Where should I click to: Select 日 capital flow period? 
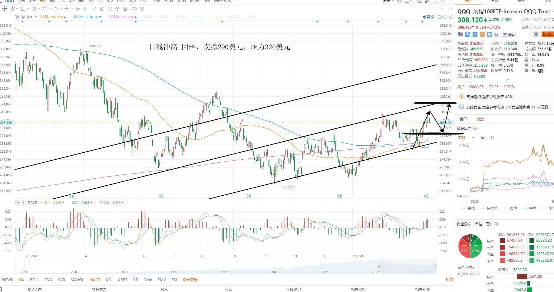[x=473, y=138]
